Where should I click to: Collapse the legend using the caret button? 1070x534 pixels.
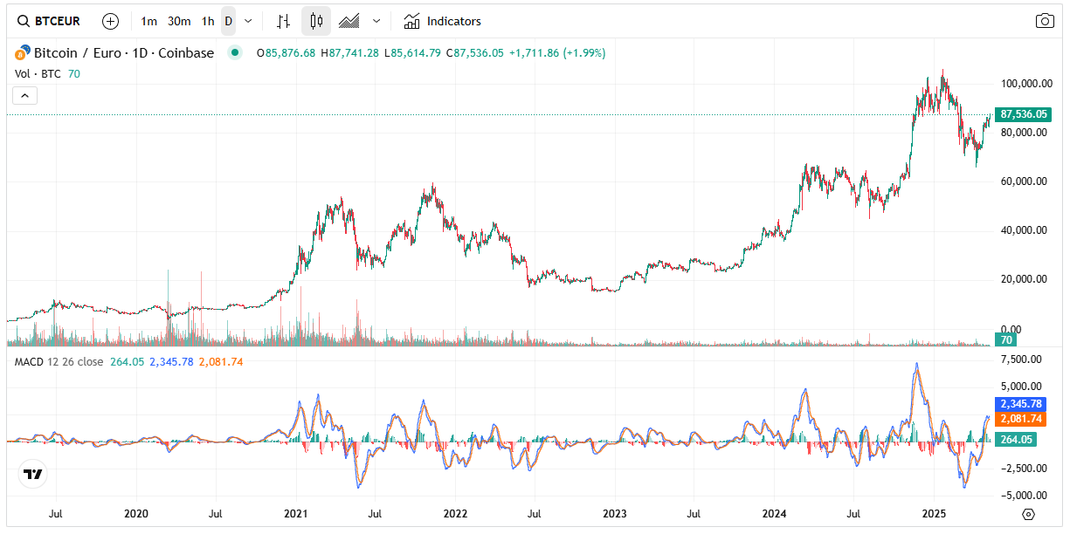point(24,94)
